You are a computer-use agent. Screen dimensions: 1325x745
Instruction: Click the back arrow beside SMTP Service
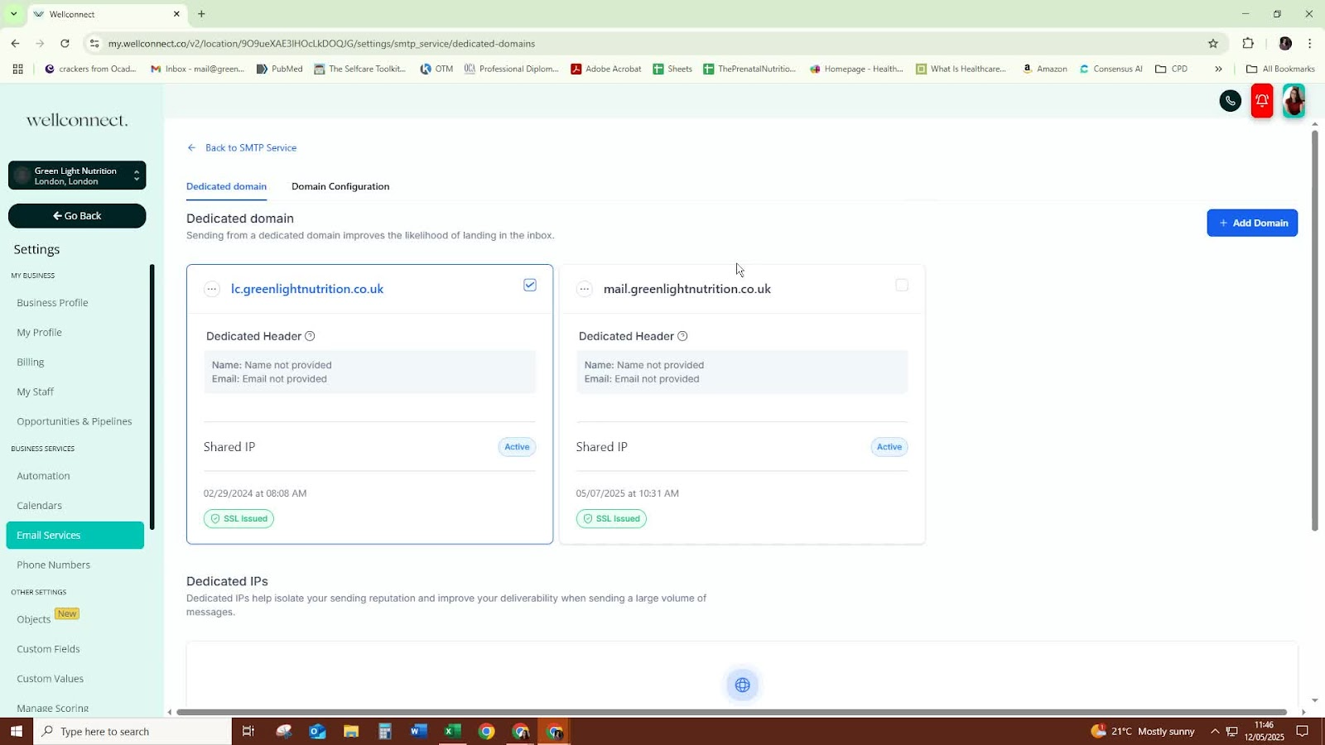click(192, 147)
